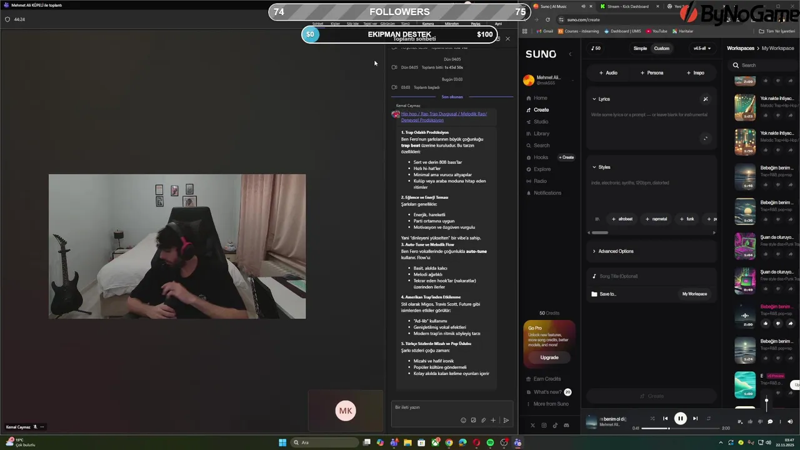The height and width of the screenshot is (450, 800).
Task: Open the Kişiler tab in meeting toolbar
Action: pos(335,24)
